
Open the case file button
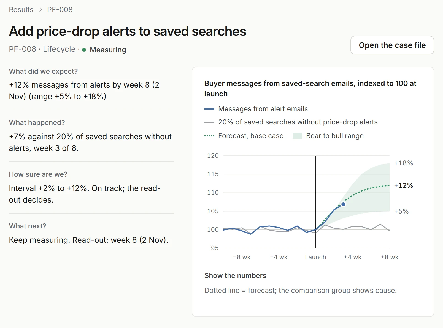pyautogui.click(x=392, y=45)
